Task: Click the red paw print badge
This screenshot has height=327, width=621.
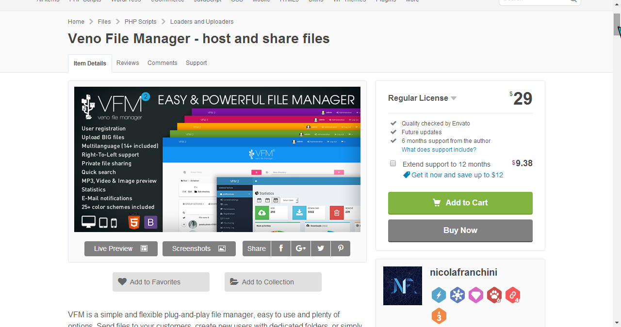Action: (494, 295)
